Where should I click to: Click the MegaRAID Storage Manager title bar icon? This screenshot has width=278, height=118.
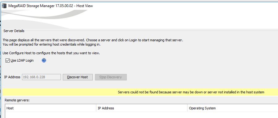tap(4, 6)
